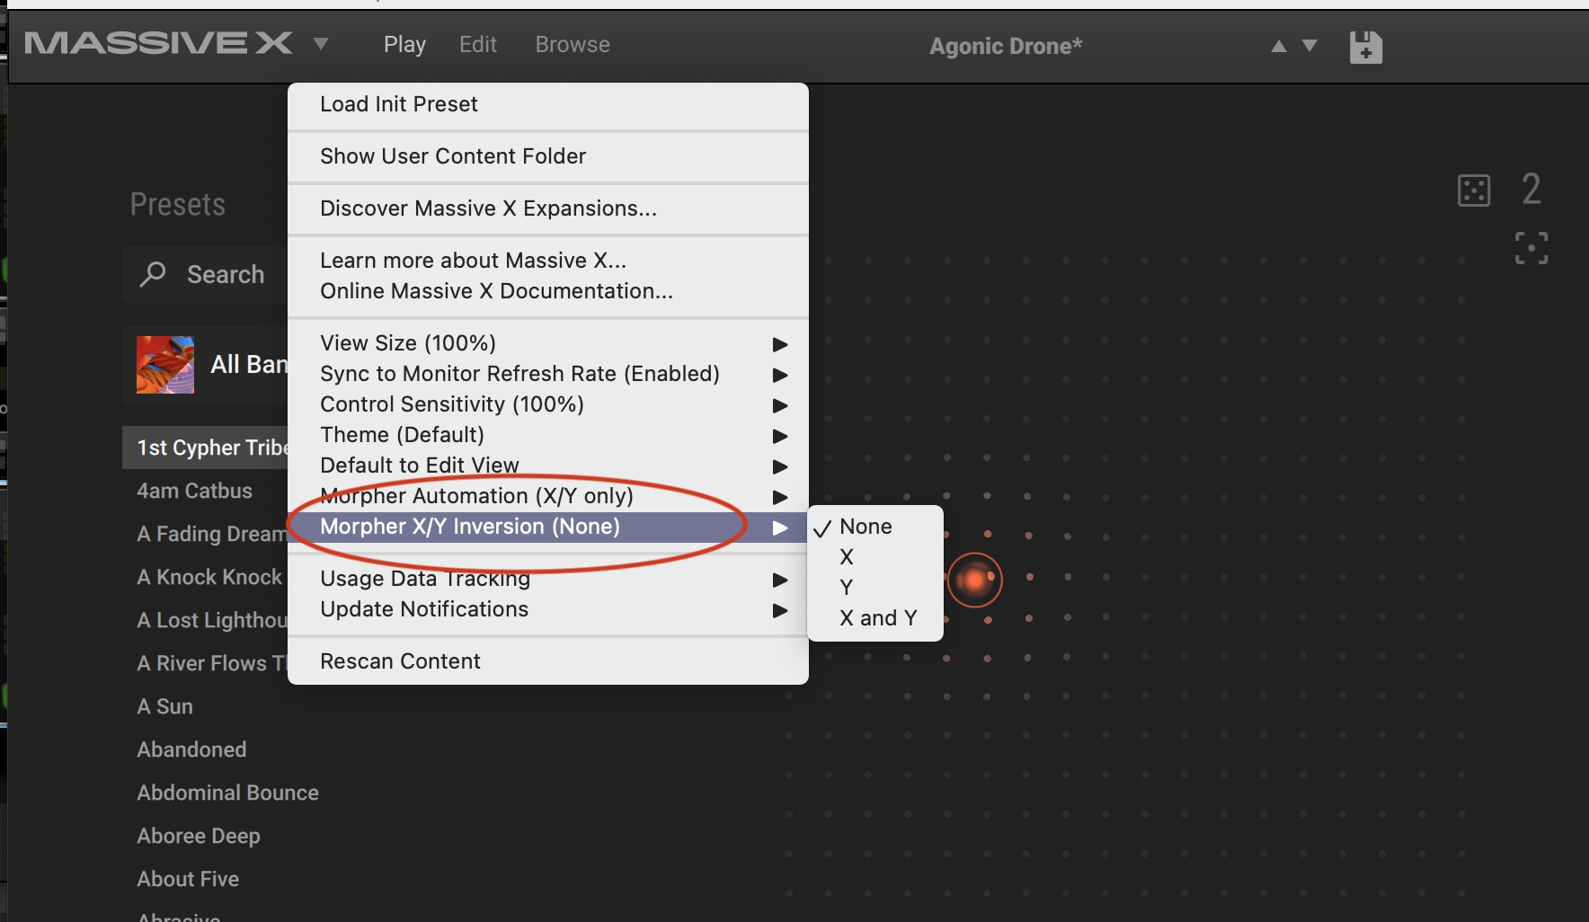Switch to the Edit tab
Image resolution: width=1589 pixels, height=922 pixels.
[478, 44]
